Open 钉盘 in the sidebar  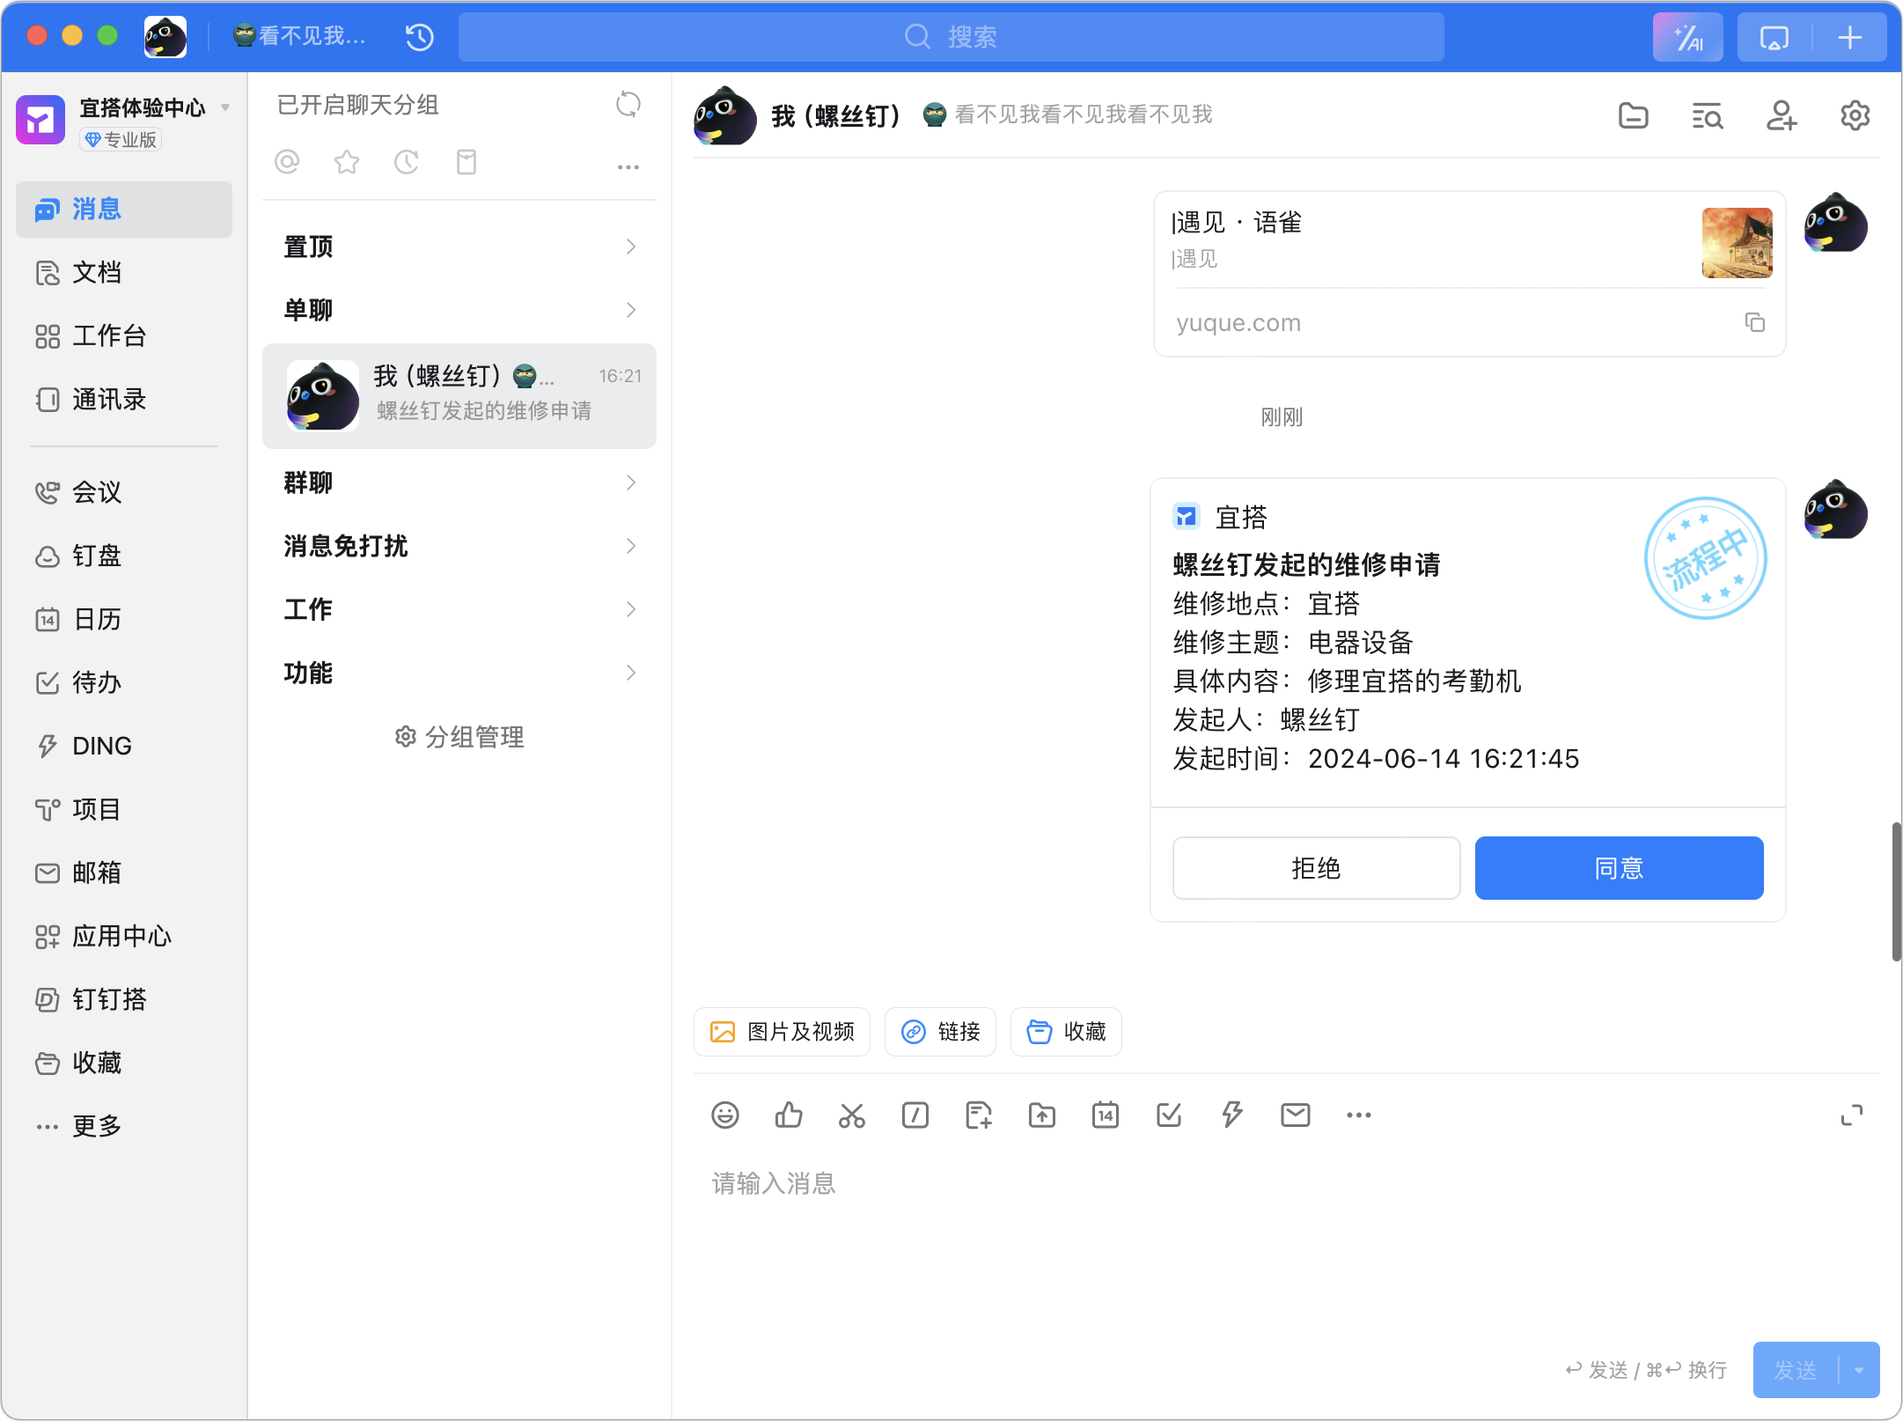point(124,556)
